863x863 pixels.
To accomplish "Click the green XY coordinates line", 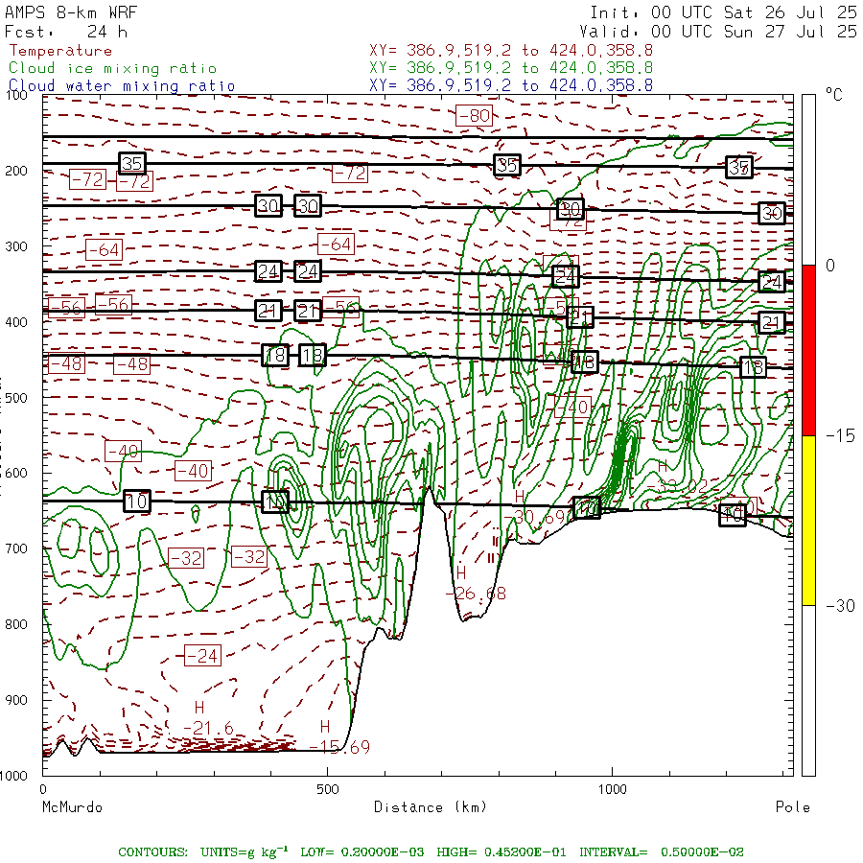I will (511, 68).
